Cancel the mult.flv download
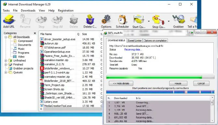218x125 pixels. (201, 83)
